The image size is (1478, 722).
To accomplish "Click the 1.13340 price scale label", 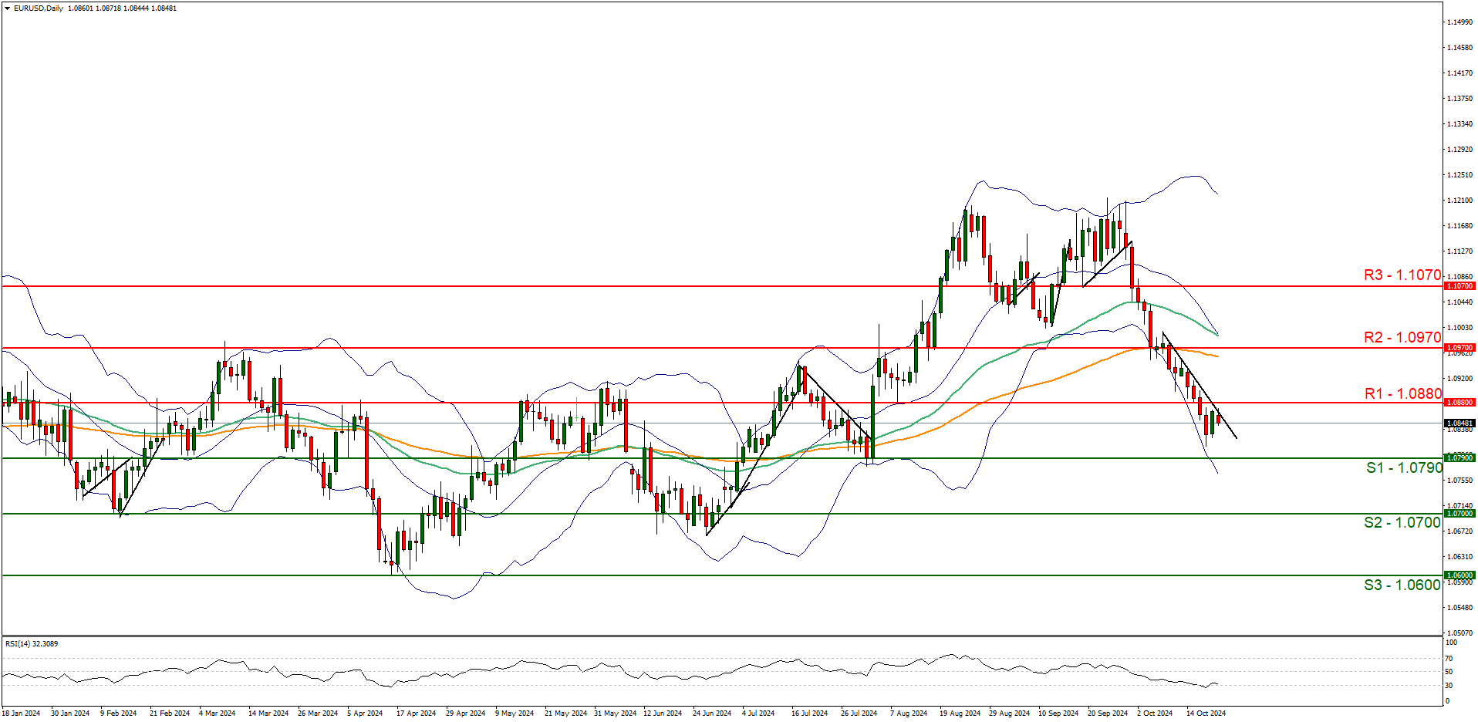I will coord(1459,124).
